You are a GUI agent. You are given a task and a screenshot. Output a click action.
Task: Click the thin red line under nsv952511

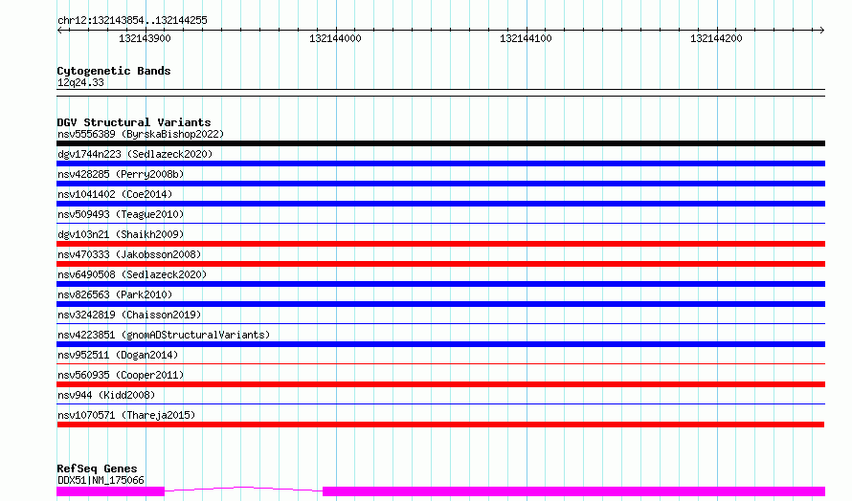click(440, 363)
